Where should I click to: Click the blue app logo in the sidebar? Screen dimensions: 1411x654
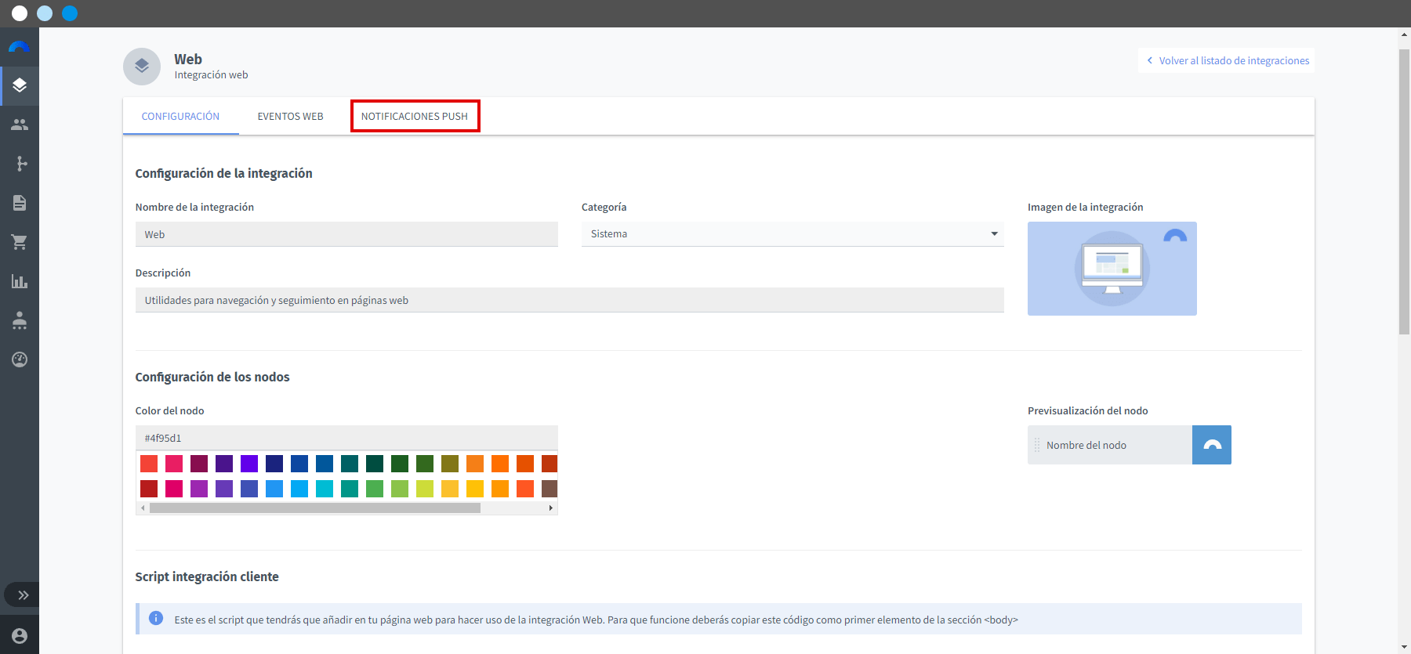pyautogui.click(x=20, y=47)
